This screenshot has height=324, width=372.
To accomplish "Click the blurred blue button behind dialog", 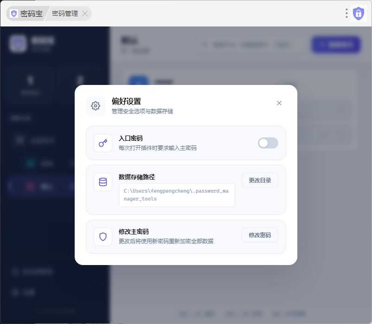I will click(336, 45).
